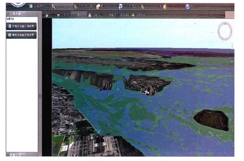Open the 基础地理地图 menu with magnifier globe icon
244x161 pixels.
[40, 6]
